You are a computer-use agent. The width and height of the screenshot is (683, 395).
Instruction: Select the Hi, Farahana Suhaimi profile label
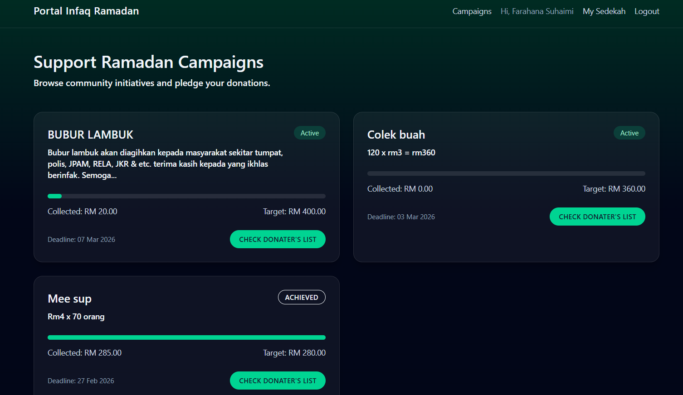tap(537, 11)
